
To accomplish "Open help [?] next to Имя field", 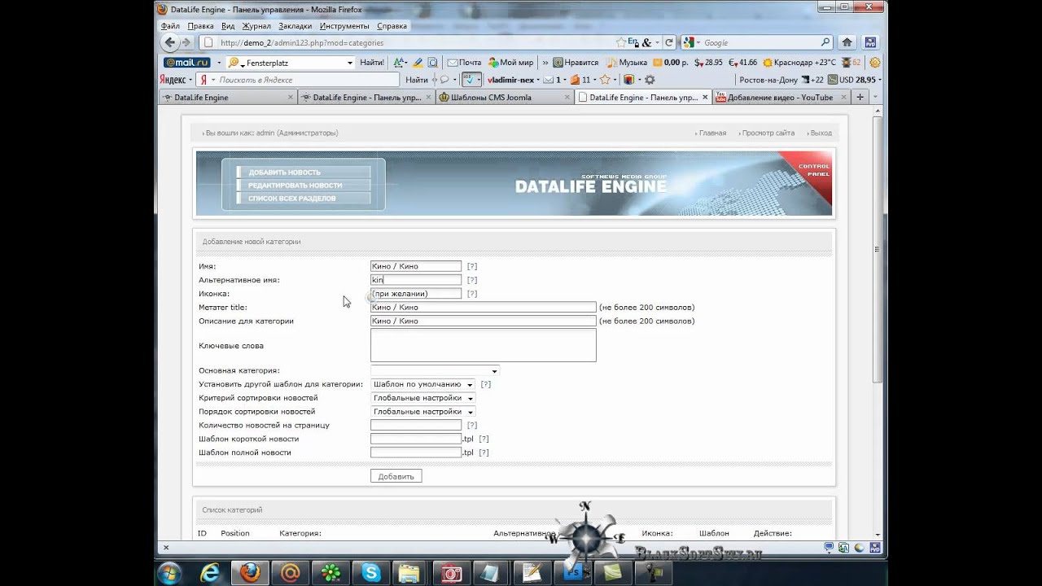I will click(472, 266).
